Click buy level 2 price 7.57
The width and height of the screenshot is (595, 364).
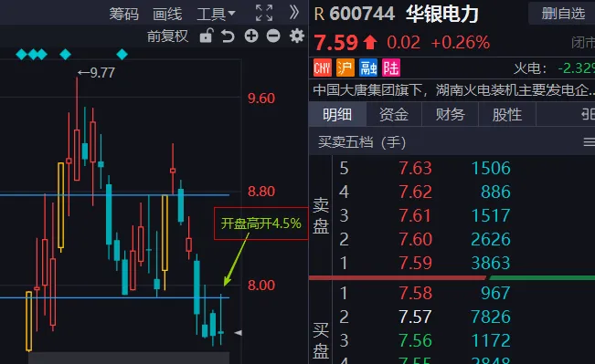pos(415,317)
